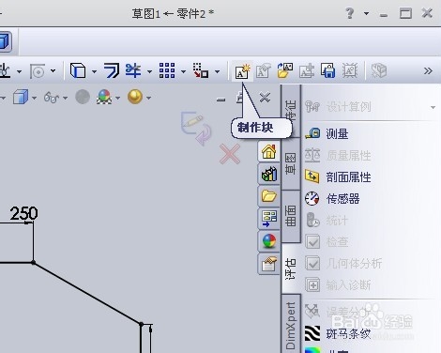Open the File Explorer folder task pane icon
Screen dimensions: 441x353
tap(268, 196)
